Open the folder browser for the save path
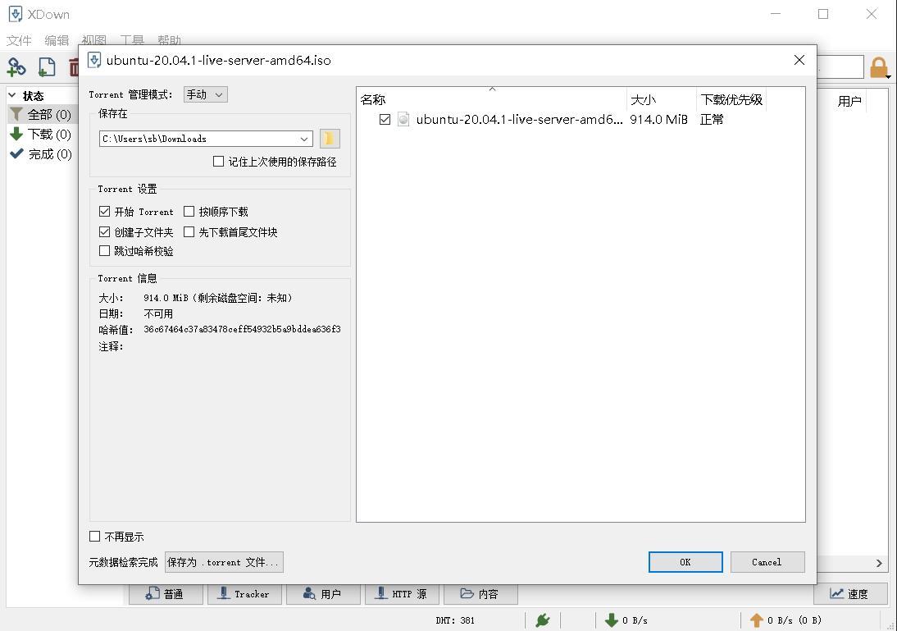The image size is (897, 631). [x=329, y=138]
